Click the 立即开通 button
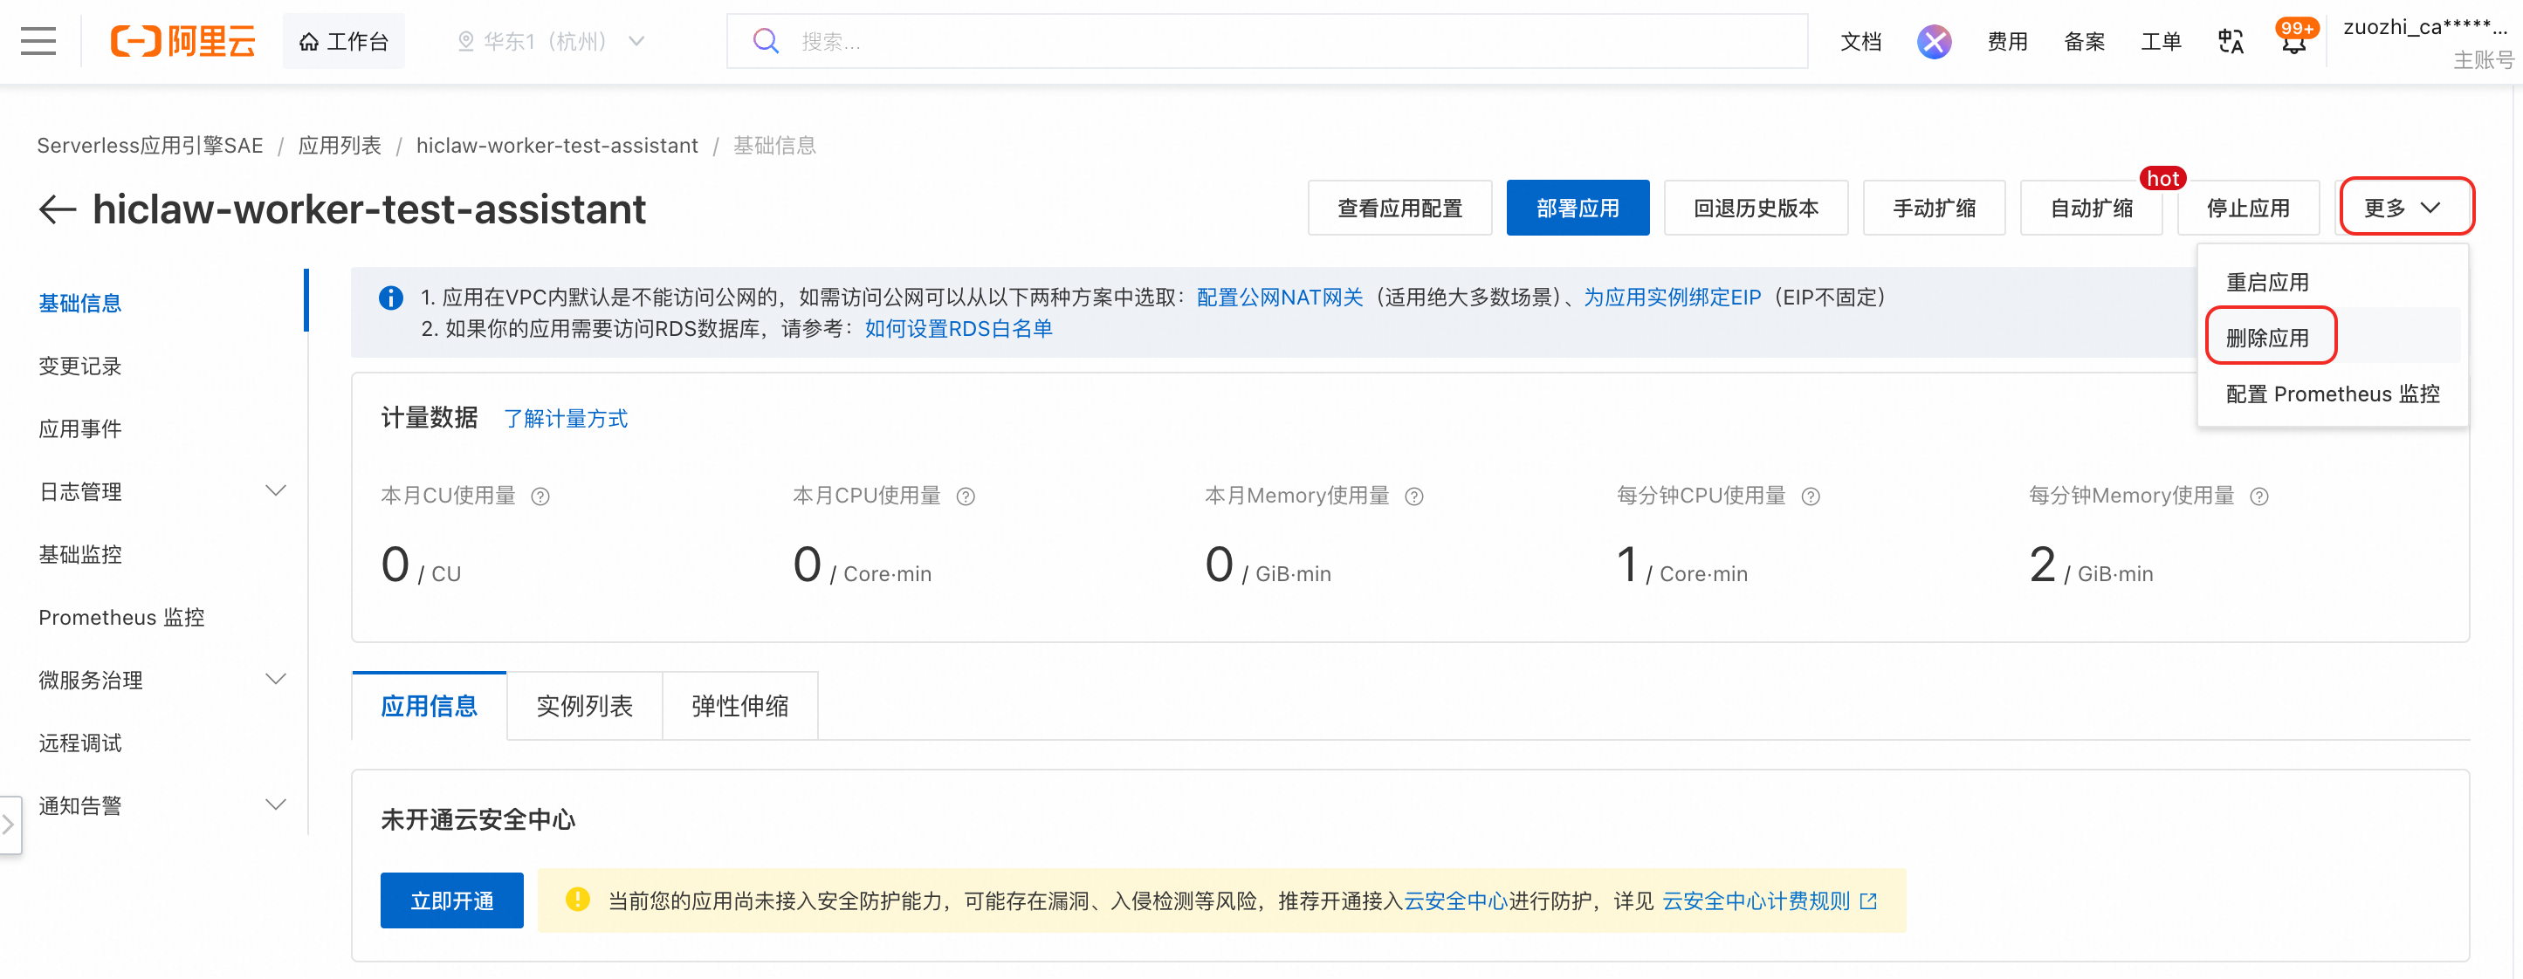This screenshot has width=2523, height=979. (x=451, y=900)
